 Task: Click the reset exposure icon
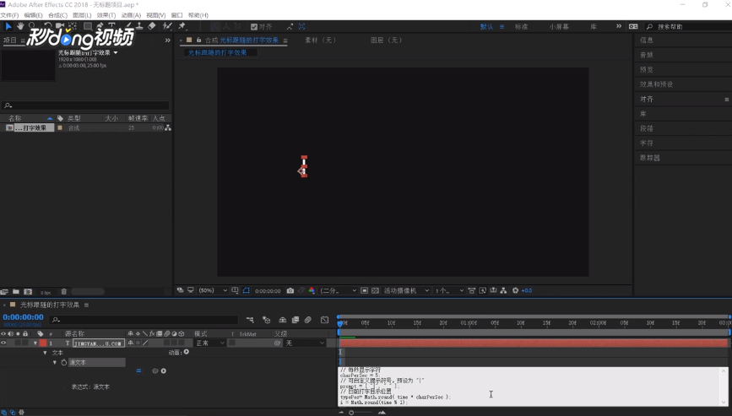[515, 290]
